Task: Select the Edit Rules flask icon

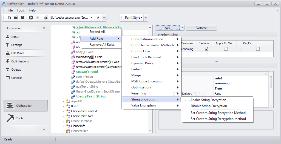Action: coord(8,53)
